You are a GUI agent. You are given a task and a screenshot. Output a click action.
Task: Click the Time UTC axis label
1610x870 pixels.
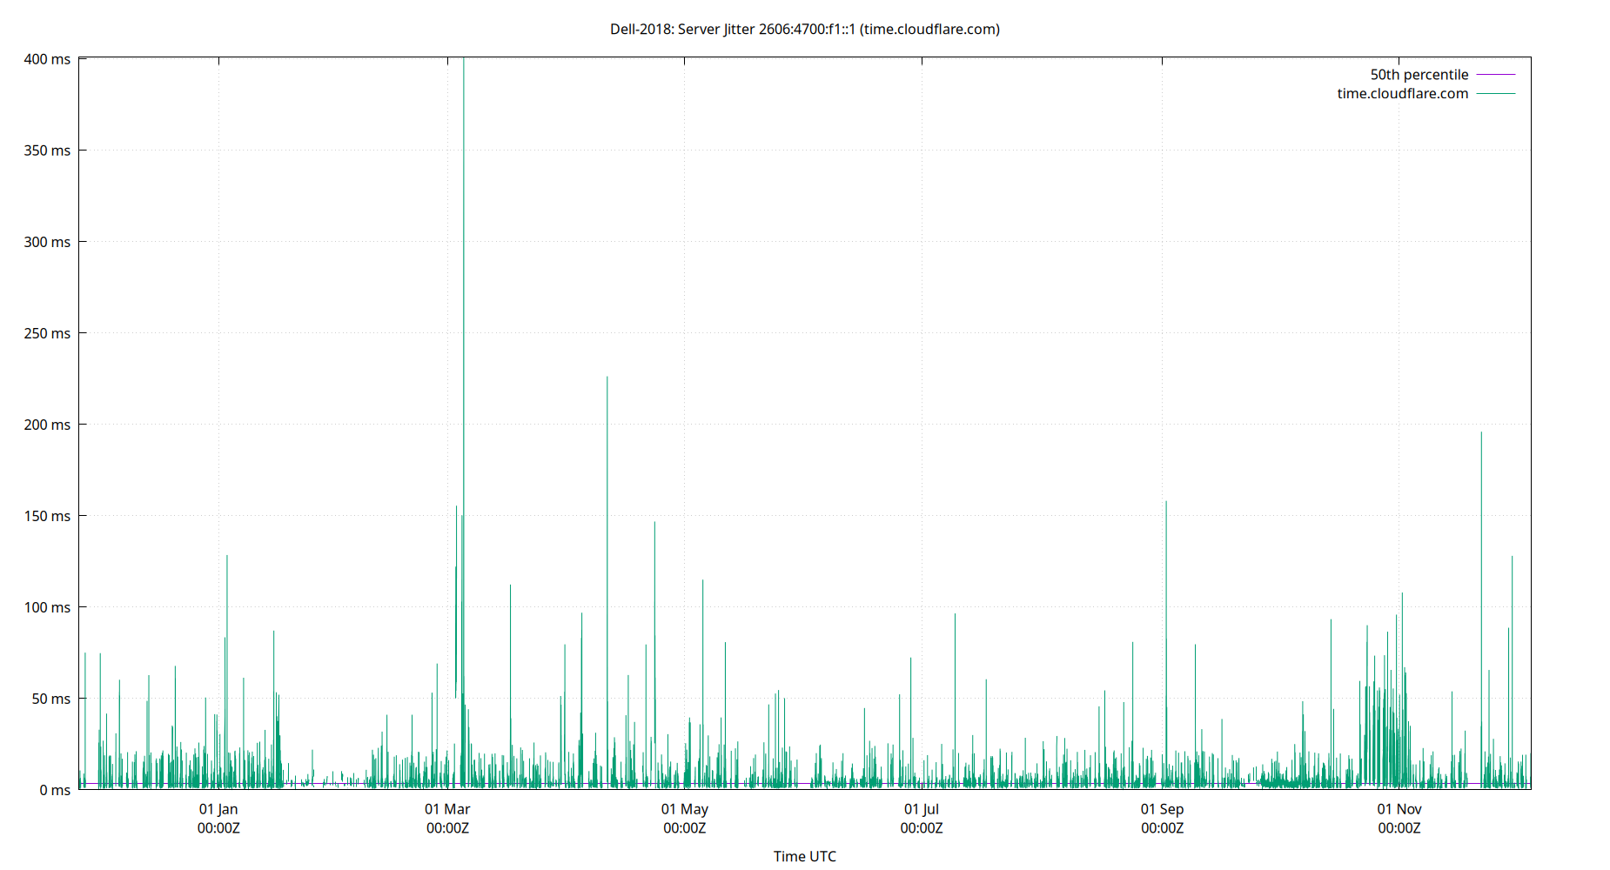pyautogui.click(x=804, y=855)
